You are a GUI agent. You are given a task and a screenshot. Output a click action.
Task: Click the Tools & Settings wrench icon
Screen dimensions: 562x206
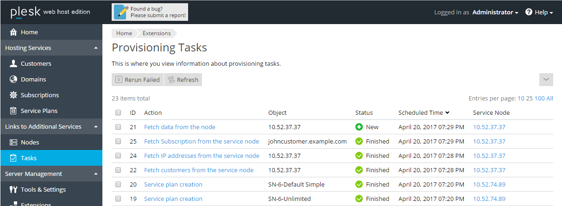(13, 190)
